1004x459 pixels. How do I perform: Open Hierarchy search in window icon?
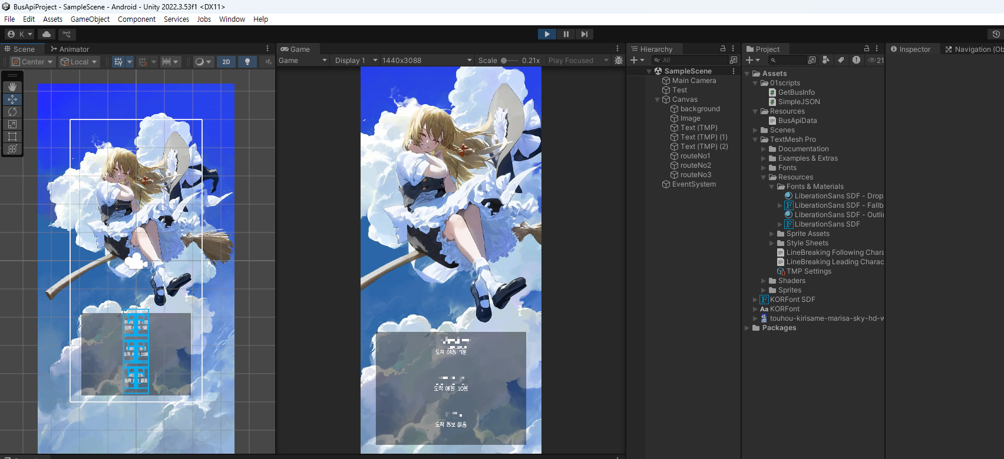(x=734, y=60)
